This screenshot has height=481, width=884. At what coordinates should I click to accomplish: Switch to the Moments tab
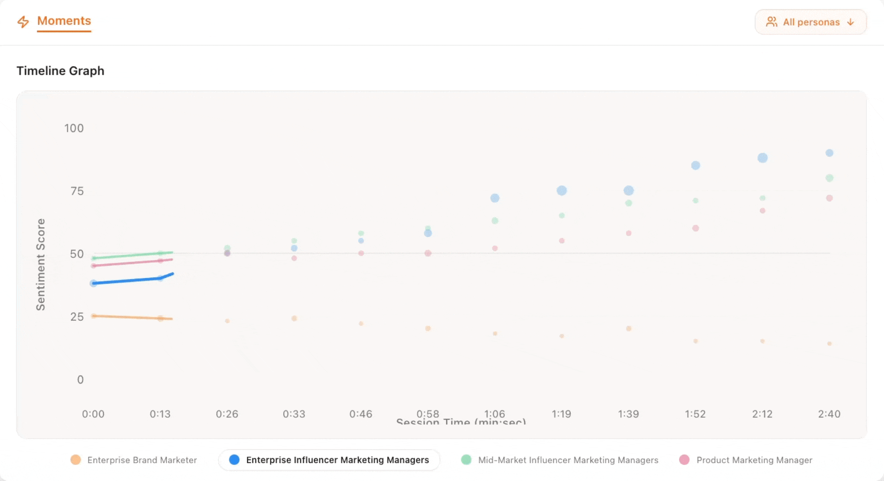click(x=64, y=21)
